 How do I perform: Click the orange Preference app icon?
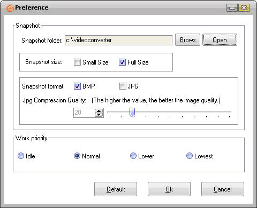click(x=10, y=8)
